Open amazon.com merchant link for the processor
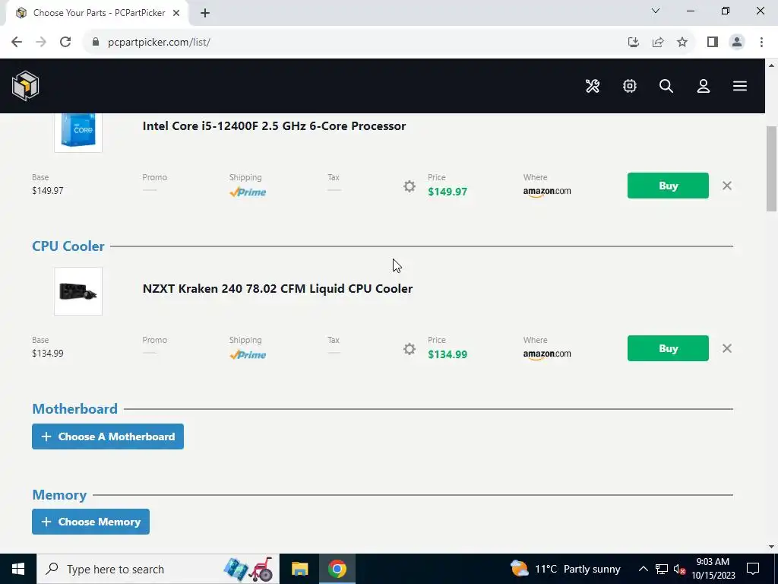The image size is (778, 584). click(x=547, y=191)
